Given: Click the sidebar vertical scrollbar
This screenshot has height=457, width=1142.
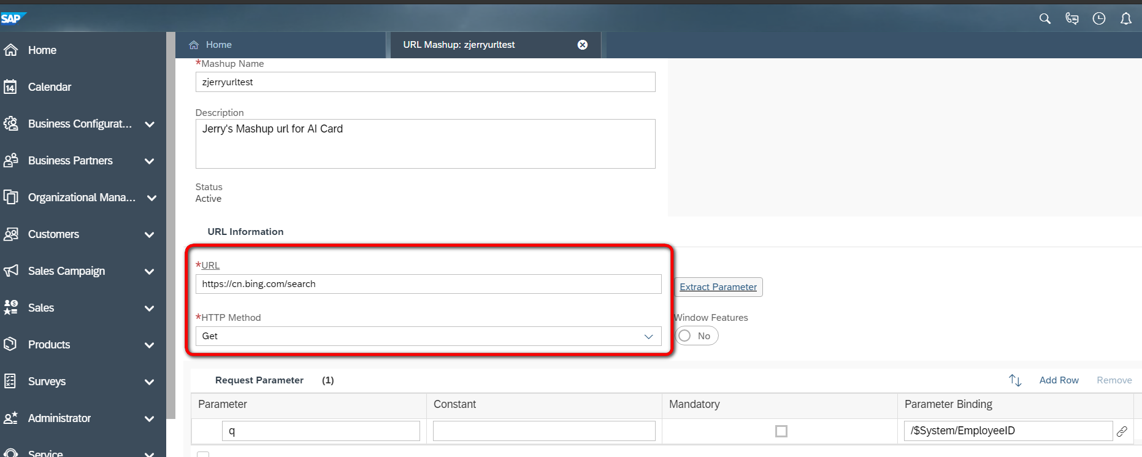Looking at the screenshot, I should (171, 225).
